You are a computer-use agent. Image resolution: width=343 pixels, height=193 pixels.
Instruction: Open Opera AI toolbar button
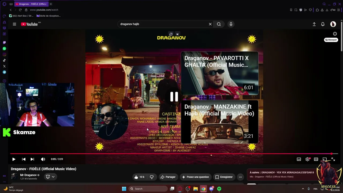(x=333, y=10)
